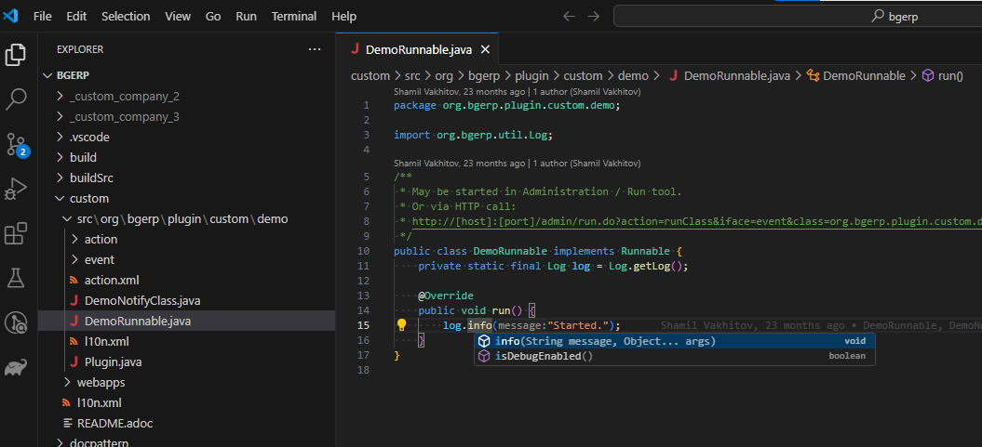Open the Explorer view in activity bar
This screenshot has height=447, width=982.
tap(16, 55)
